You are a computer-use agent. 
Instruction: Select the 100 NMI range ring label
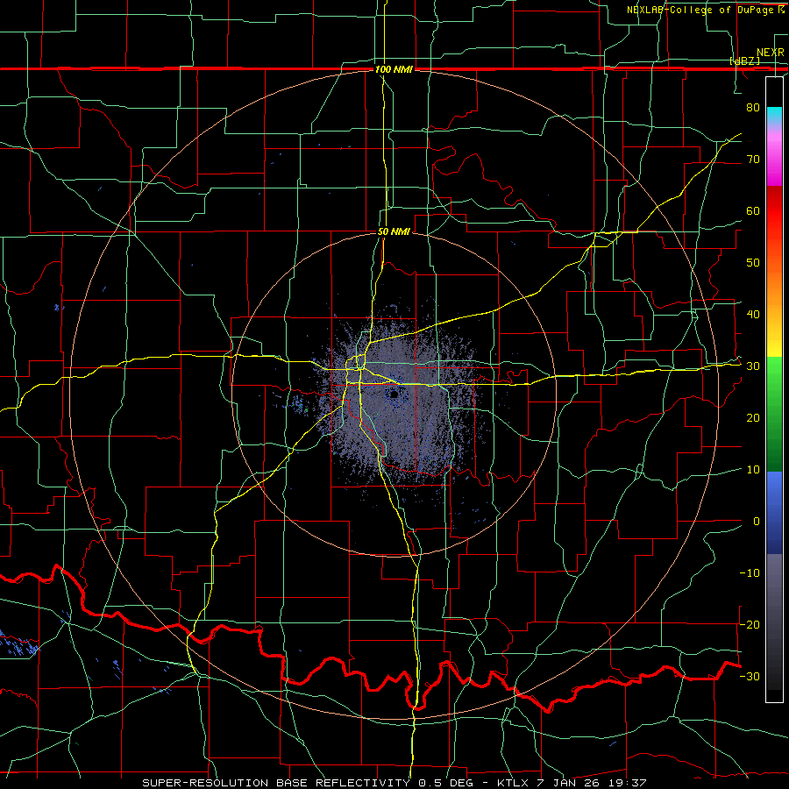tap(394, 69)
